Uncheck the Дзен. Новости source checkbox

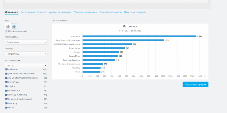[6, 74]
